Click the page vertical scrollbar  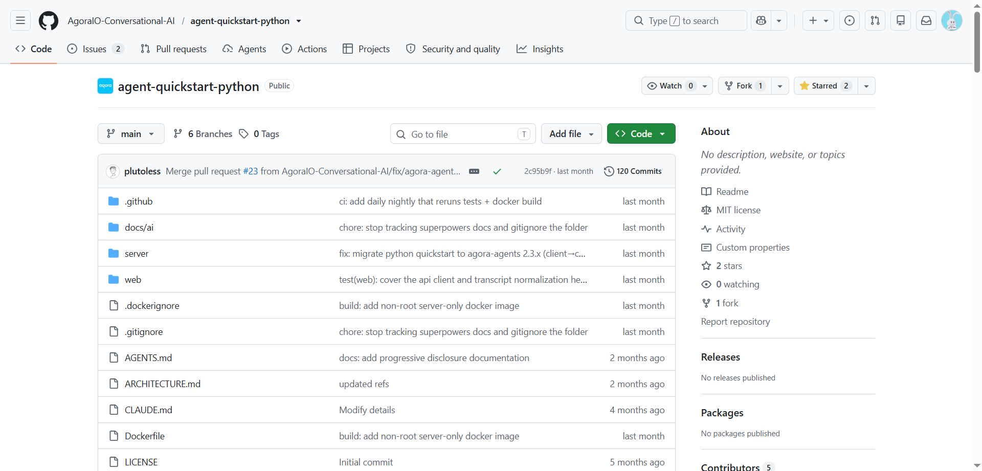977,41
